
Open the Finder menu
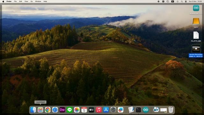point(9,1)
